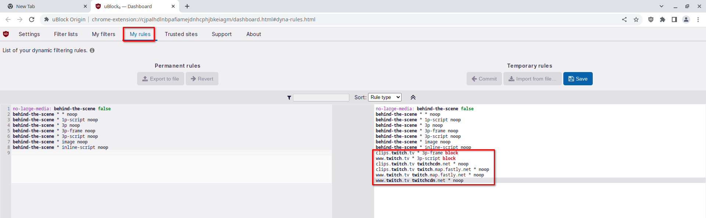Click the info icon beside dynamic filtering rules

[x=92, y=50]
